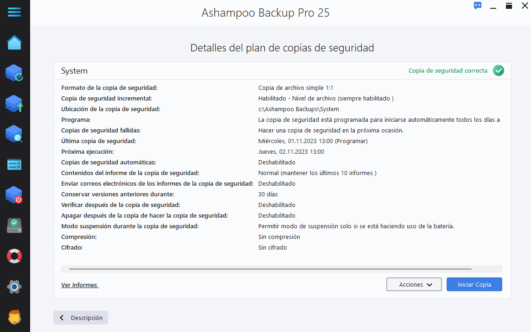The image size is (531, 332).
Task: Click the 'System' plan title
Action: tap(75, 71)
